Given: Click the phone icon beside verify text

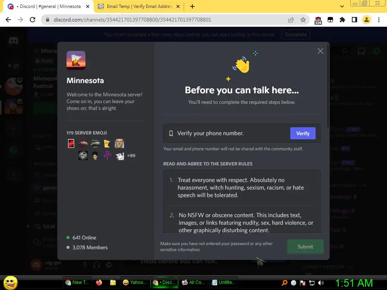Looking at the screenshot, I should coord(171,133).
